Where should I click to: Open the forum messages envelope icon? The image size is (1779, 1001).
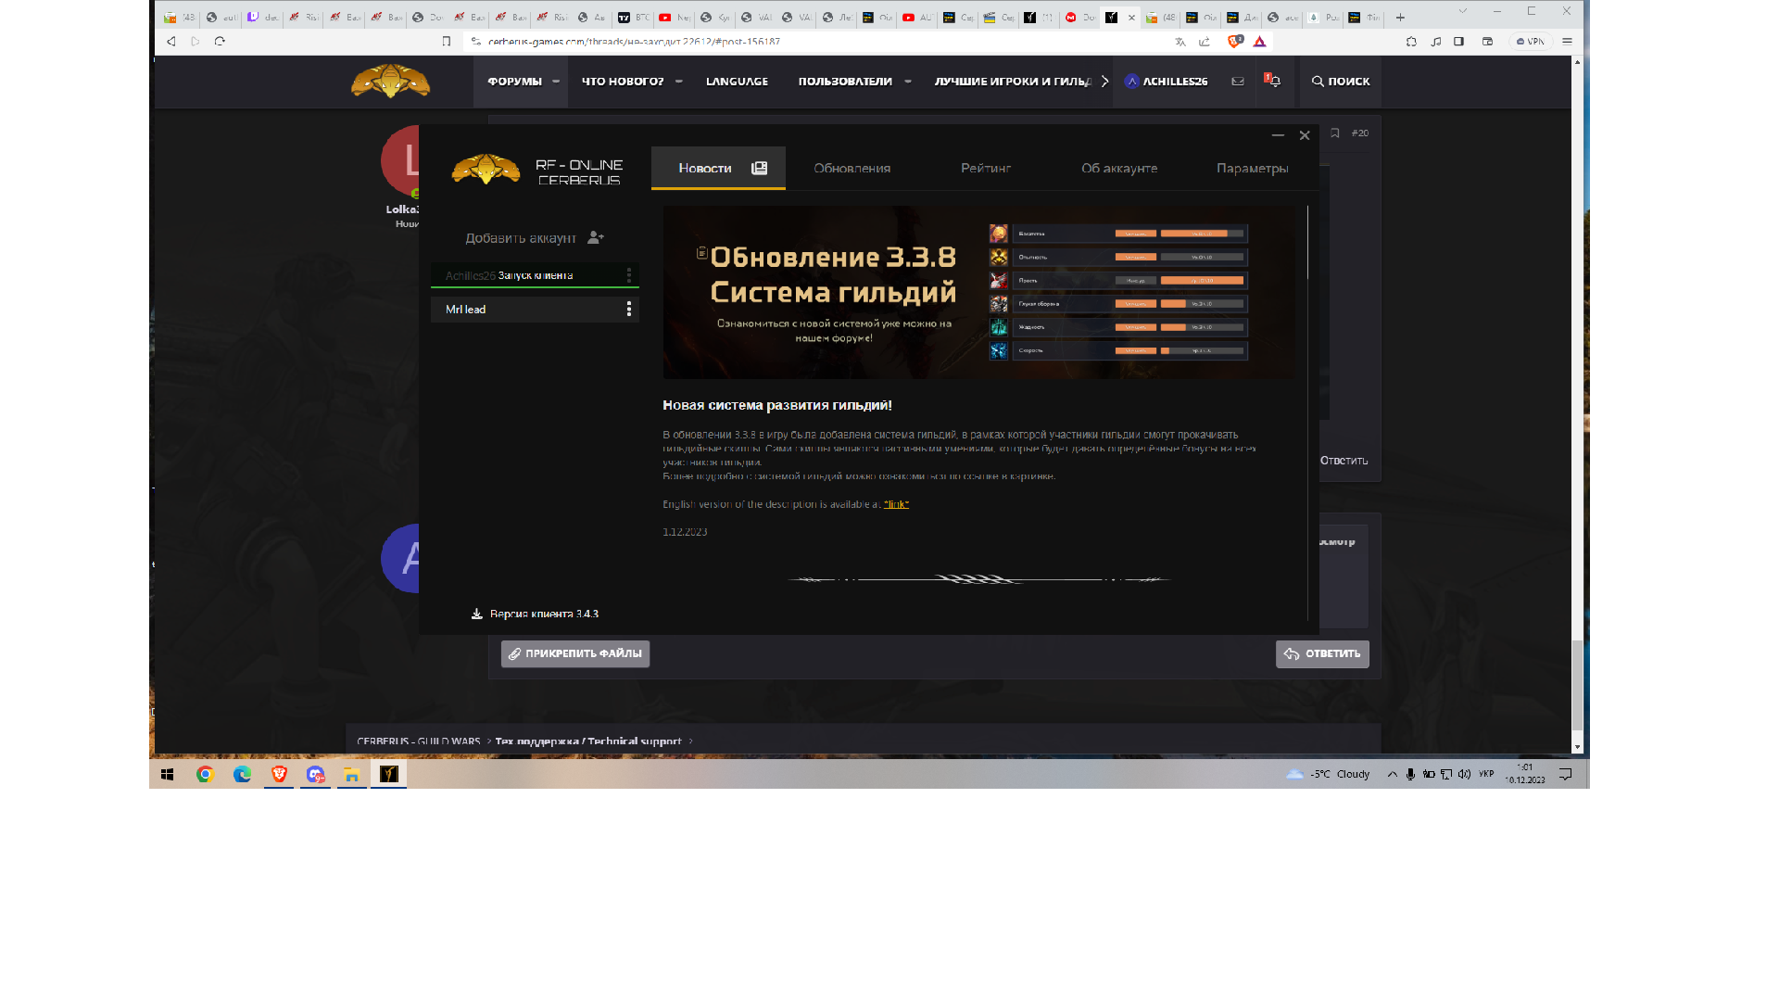coord(1238,82)
